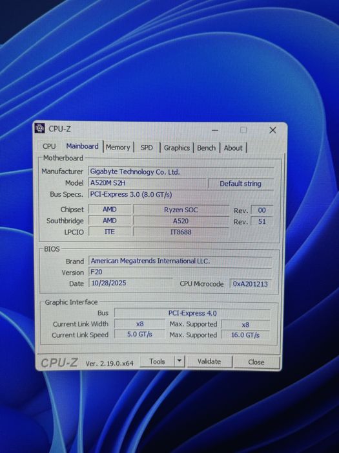Click the graphic bus PCI-Express 4.0 field
The width and height of the screenshot is (339, 453).
click(x=192, y=313)
